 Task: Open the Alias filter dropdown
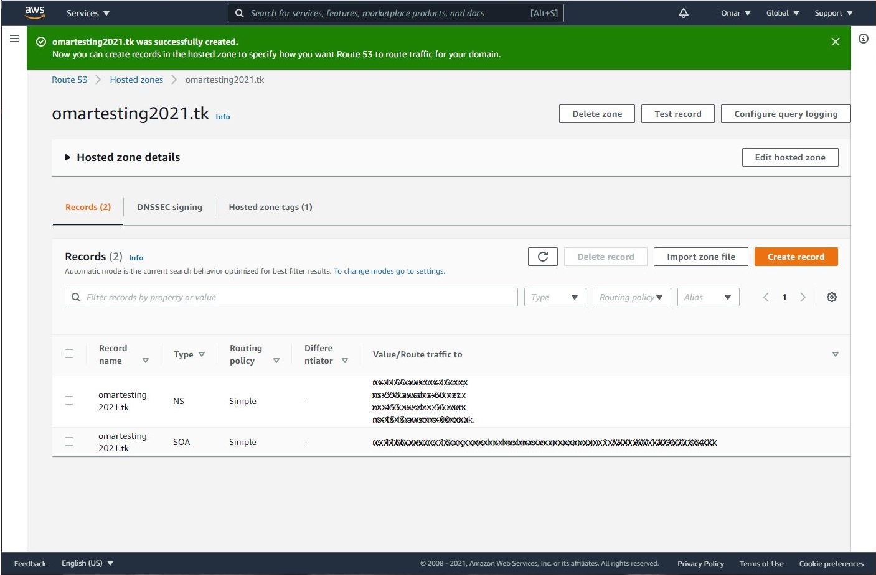[x=709, y=297]
